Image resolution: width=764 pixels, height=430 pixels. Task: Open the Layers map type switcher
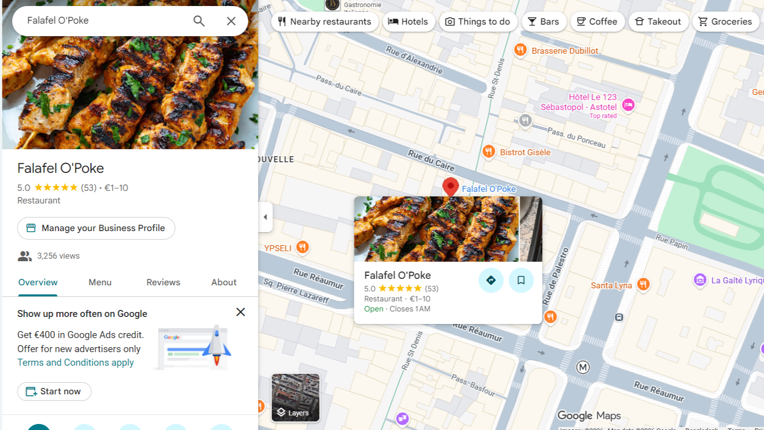point(295,397)
